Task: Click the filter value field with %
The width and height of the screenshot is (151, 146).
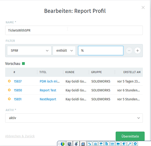Action: tap(101, 51)
